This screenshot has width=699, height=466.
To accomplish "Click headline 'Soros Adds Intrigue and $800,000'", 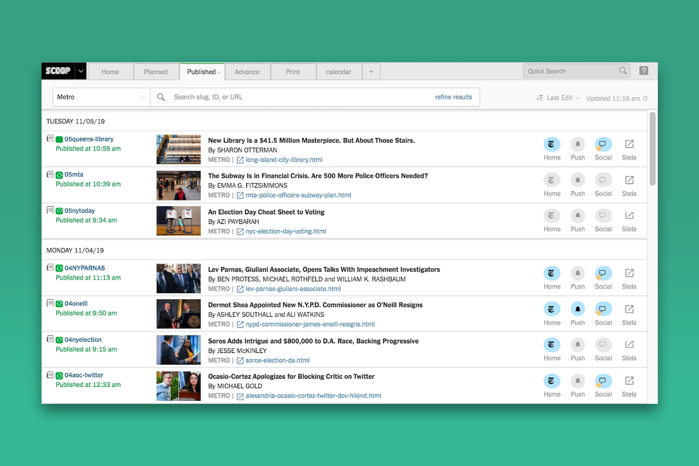I will click(313, 341).
